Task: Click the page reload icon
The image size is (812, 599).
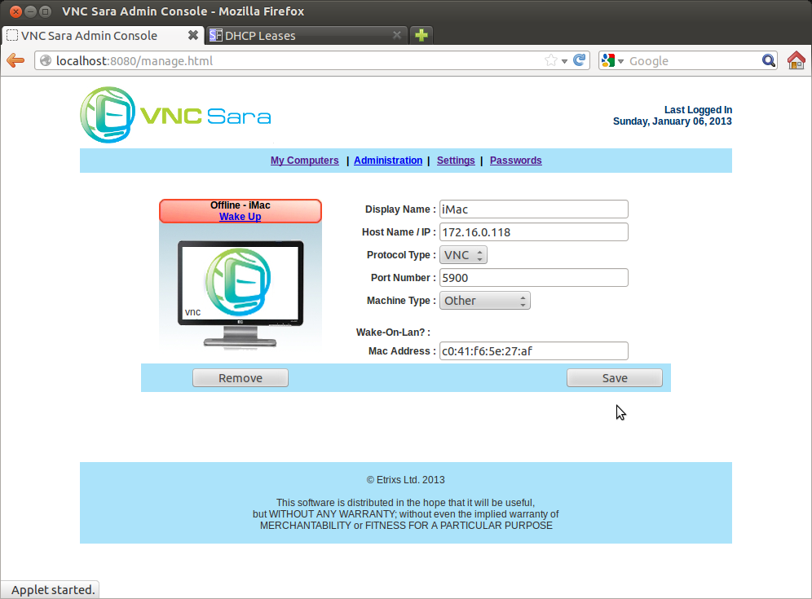Action: coord(579,60)
